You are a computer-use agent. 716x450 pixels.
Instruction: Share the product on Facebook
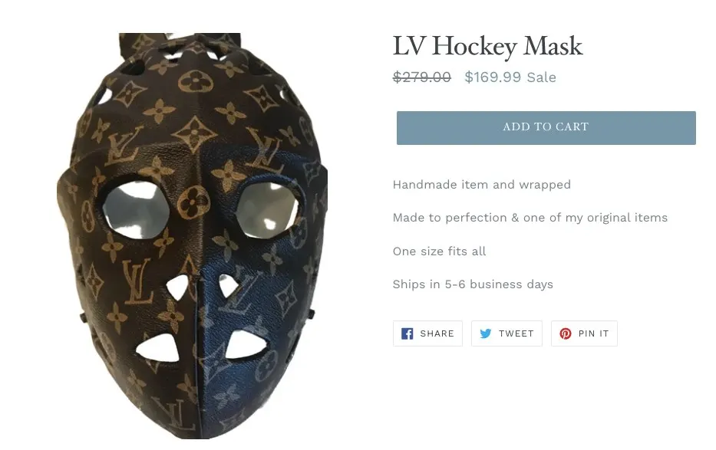click(427, 333)
